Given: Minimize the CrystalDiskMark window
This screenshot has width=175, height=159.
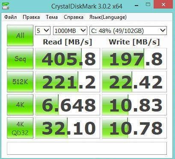Looking at the screenshot, I should (x=136, y=6).
